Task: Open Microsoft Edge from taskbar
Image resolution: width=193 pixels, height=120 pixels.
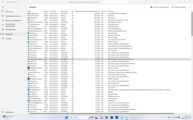Action: point(107,118)
